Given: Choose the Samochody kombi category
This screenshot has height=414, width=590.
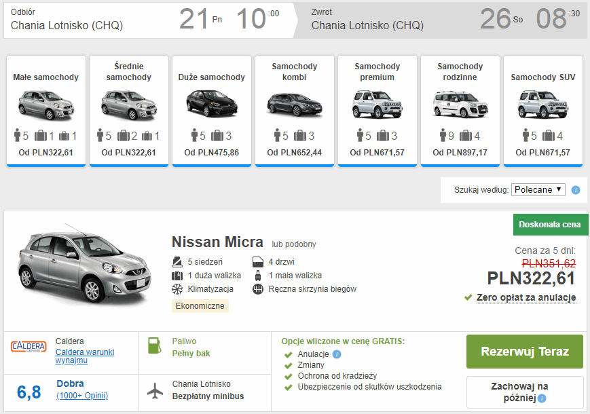Looking at the screenshot, I should tap(295, 110).
